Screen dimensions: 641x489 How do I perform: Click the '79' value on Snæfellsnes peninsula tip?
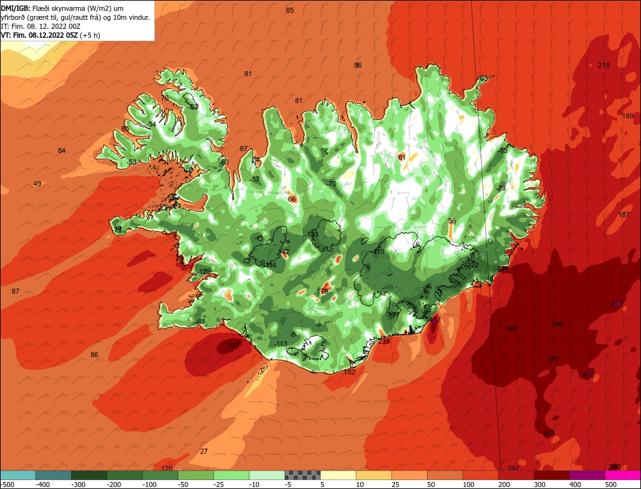[118, 229]
